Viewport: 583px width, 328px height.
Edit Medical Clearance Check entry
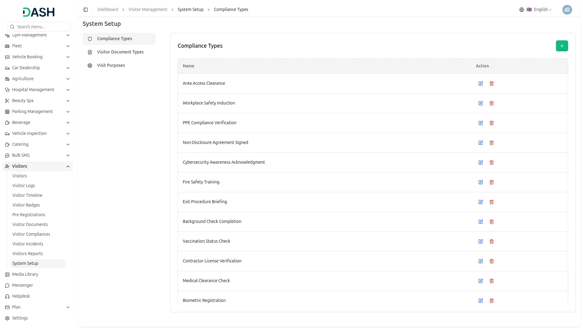point(481,281)
